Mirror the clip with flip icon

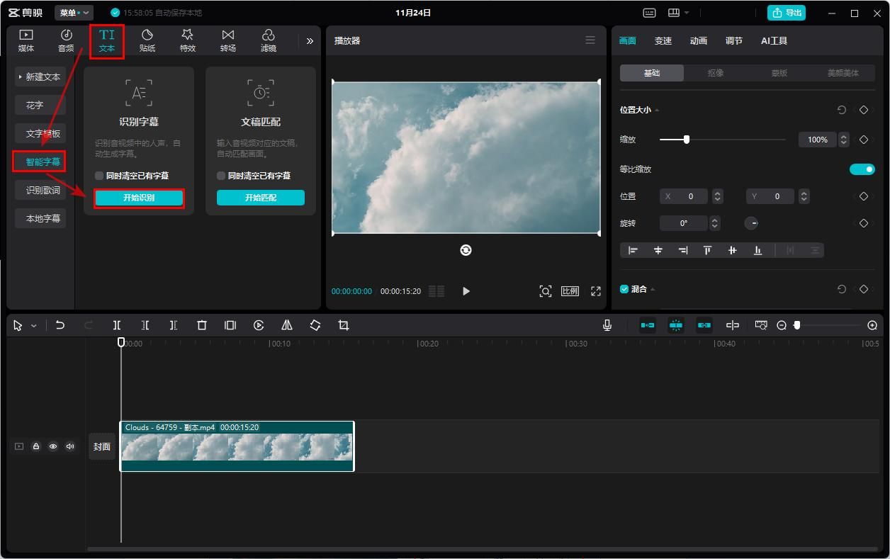pos(287,325)
